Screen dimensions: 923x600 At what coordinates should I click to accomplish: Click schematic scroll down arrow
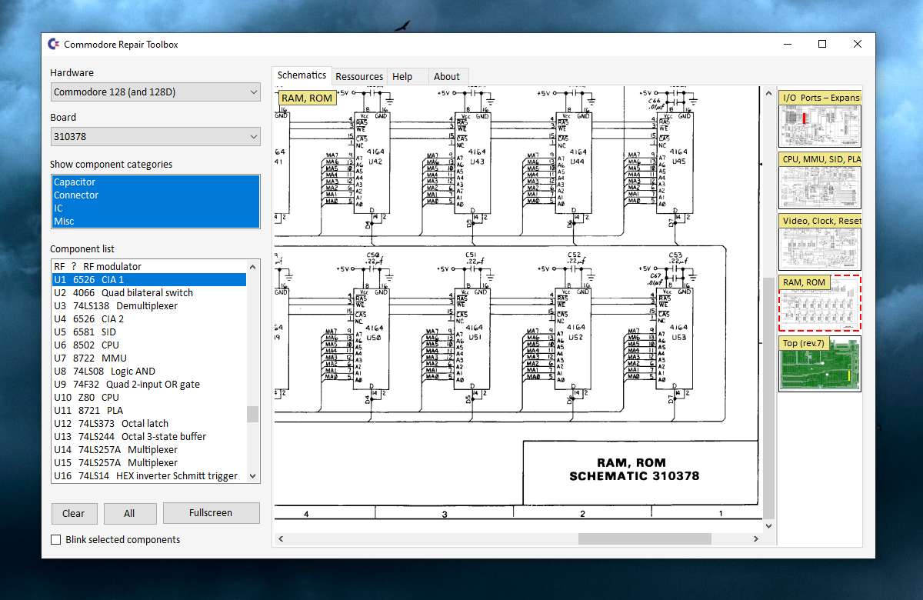pyautogui.click(x=768, y=526)
